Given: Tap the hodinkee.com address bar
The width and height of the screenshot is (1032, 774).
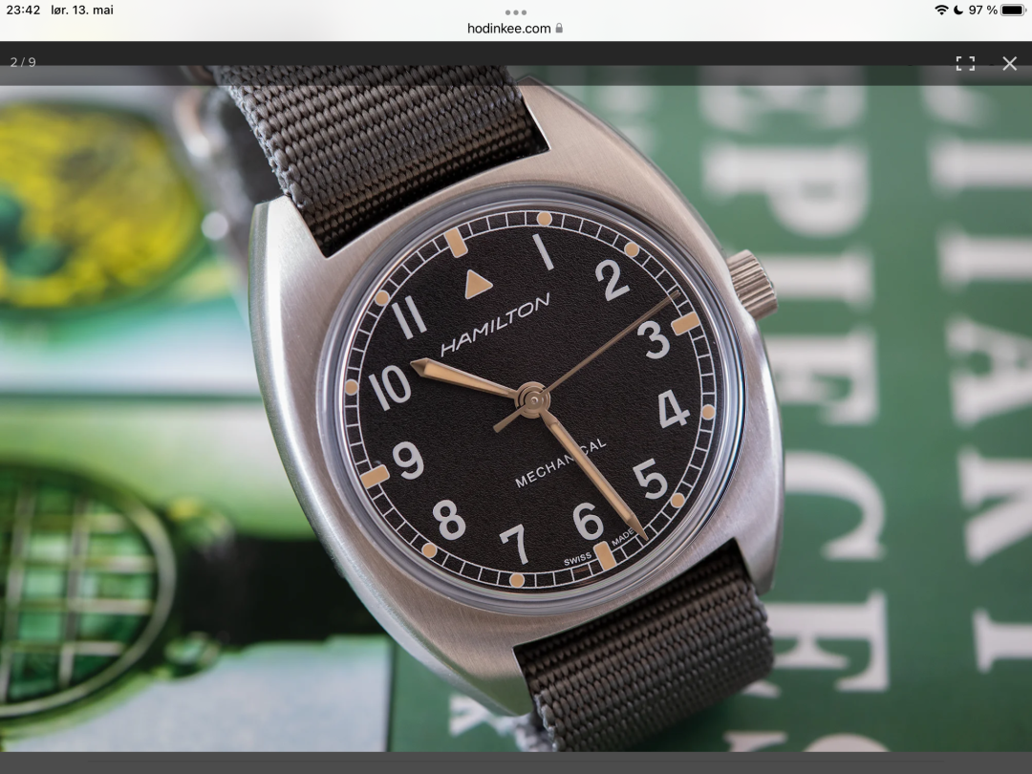Looking at the screenshot, I should pyautogui.click(x=515, y=29).
